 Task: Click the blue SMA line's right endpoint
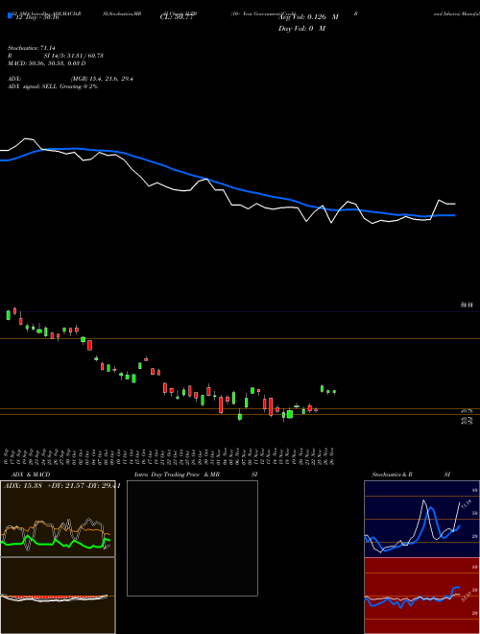pos(455,215)
